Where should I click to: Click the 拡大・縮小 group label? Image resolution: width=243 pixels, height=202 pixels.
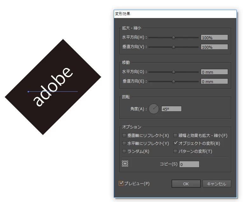click(x=132, y=28)
